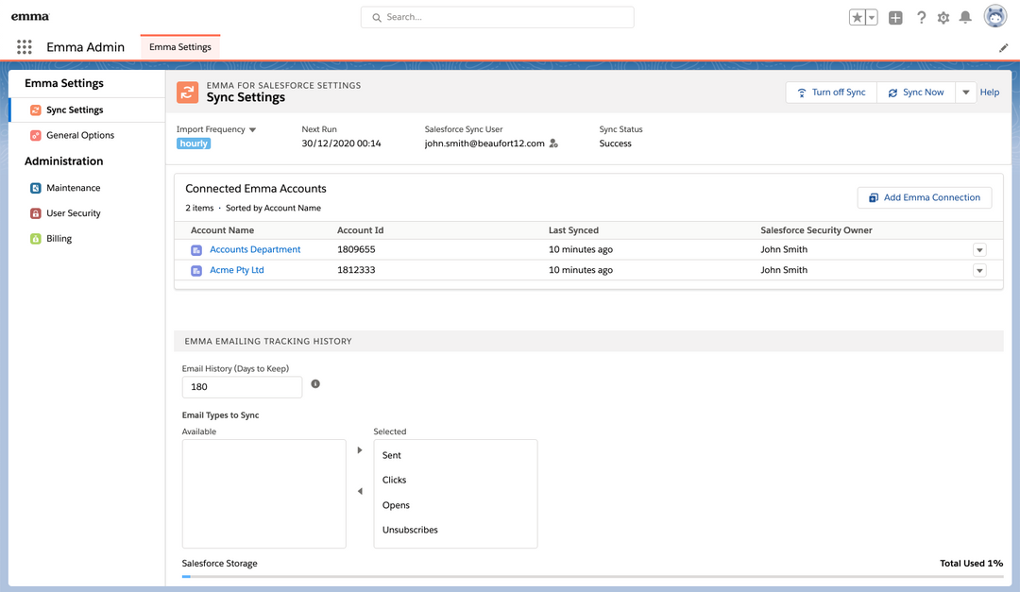Open the app launcher grid icon

point(25,47)
